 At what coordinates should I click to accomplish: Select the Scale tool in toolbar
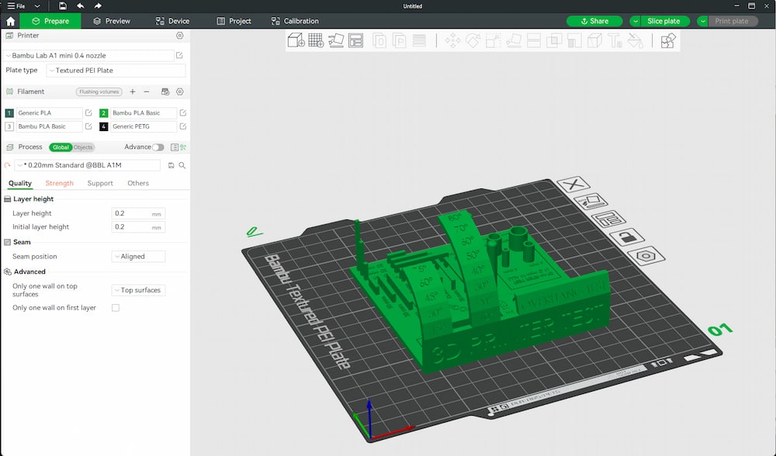point(494,40)
